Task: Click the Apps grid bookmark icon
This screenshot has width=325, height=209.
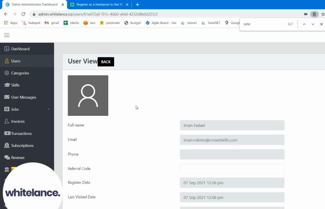Action: click(x=6, y=23)
